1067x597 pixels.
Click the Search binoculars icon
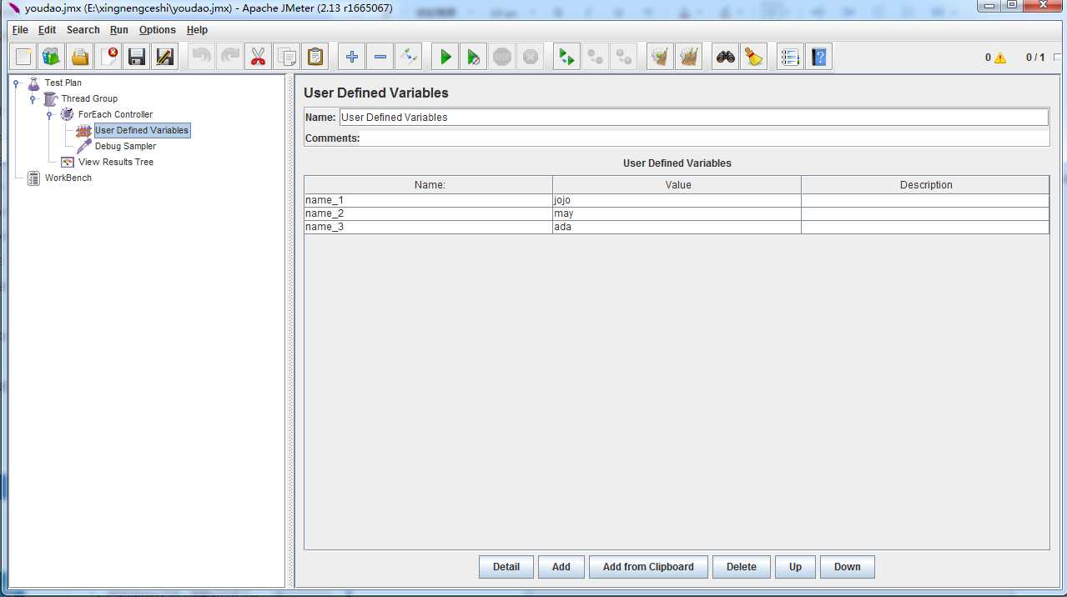coord(726,57)
